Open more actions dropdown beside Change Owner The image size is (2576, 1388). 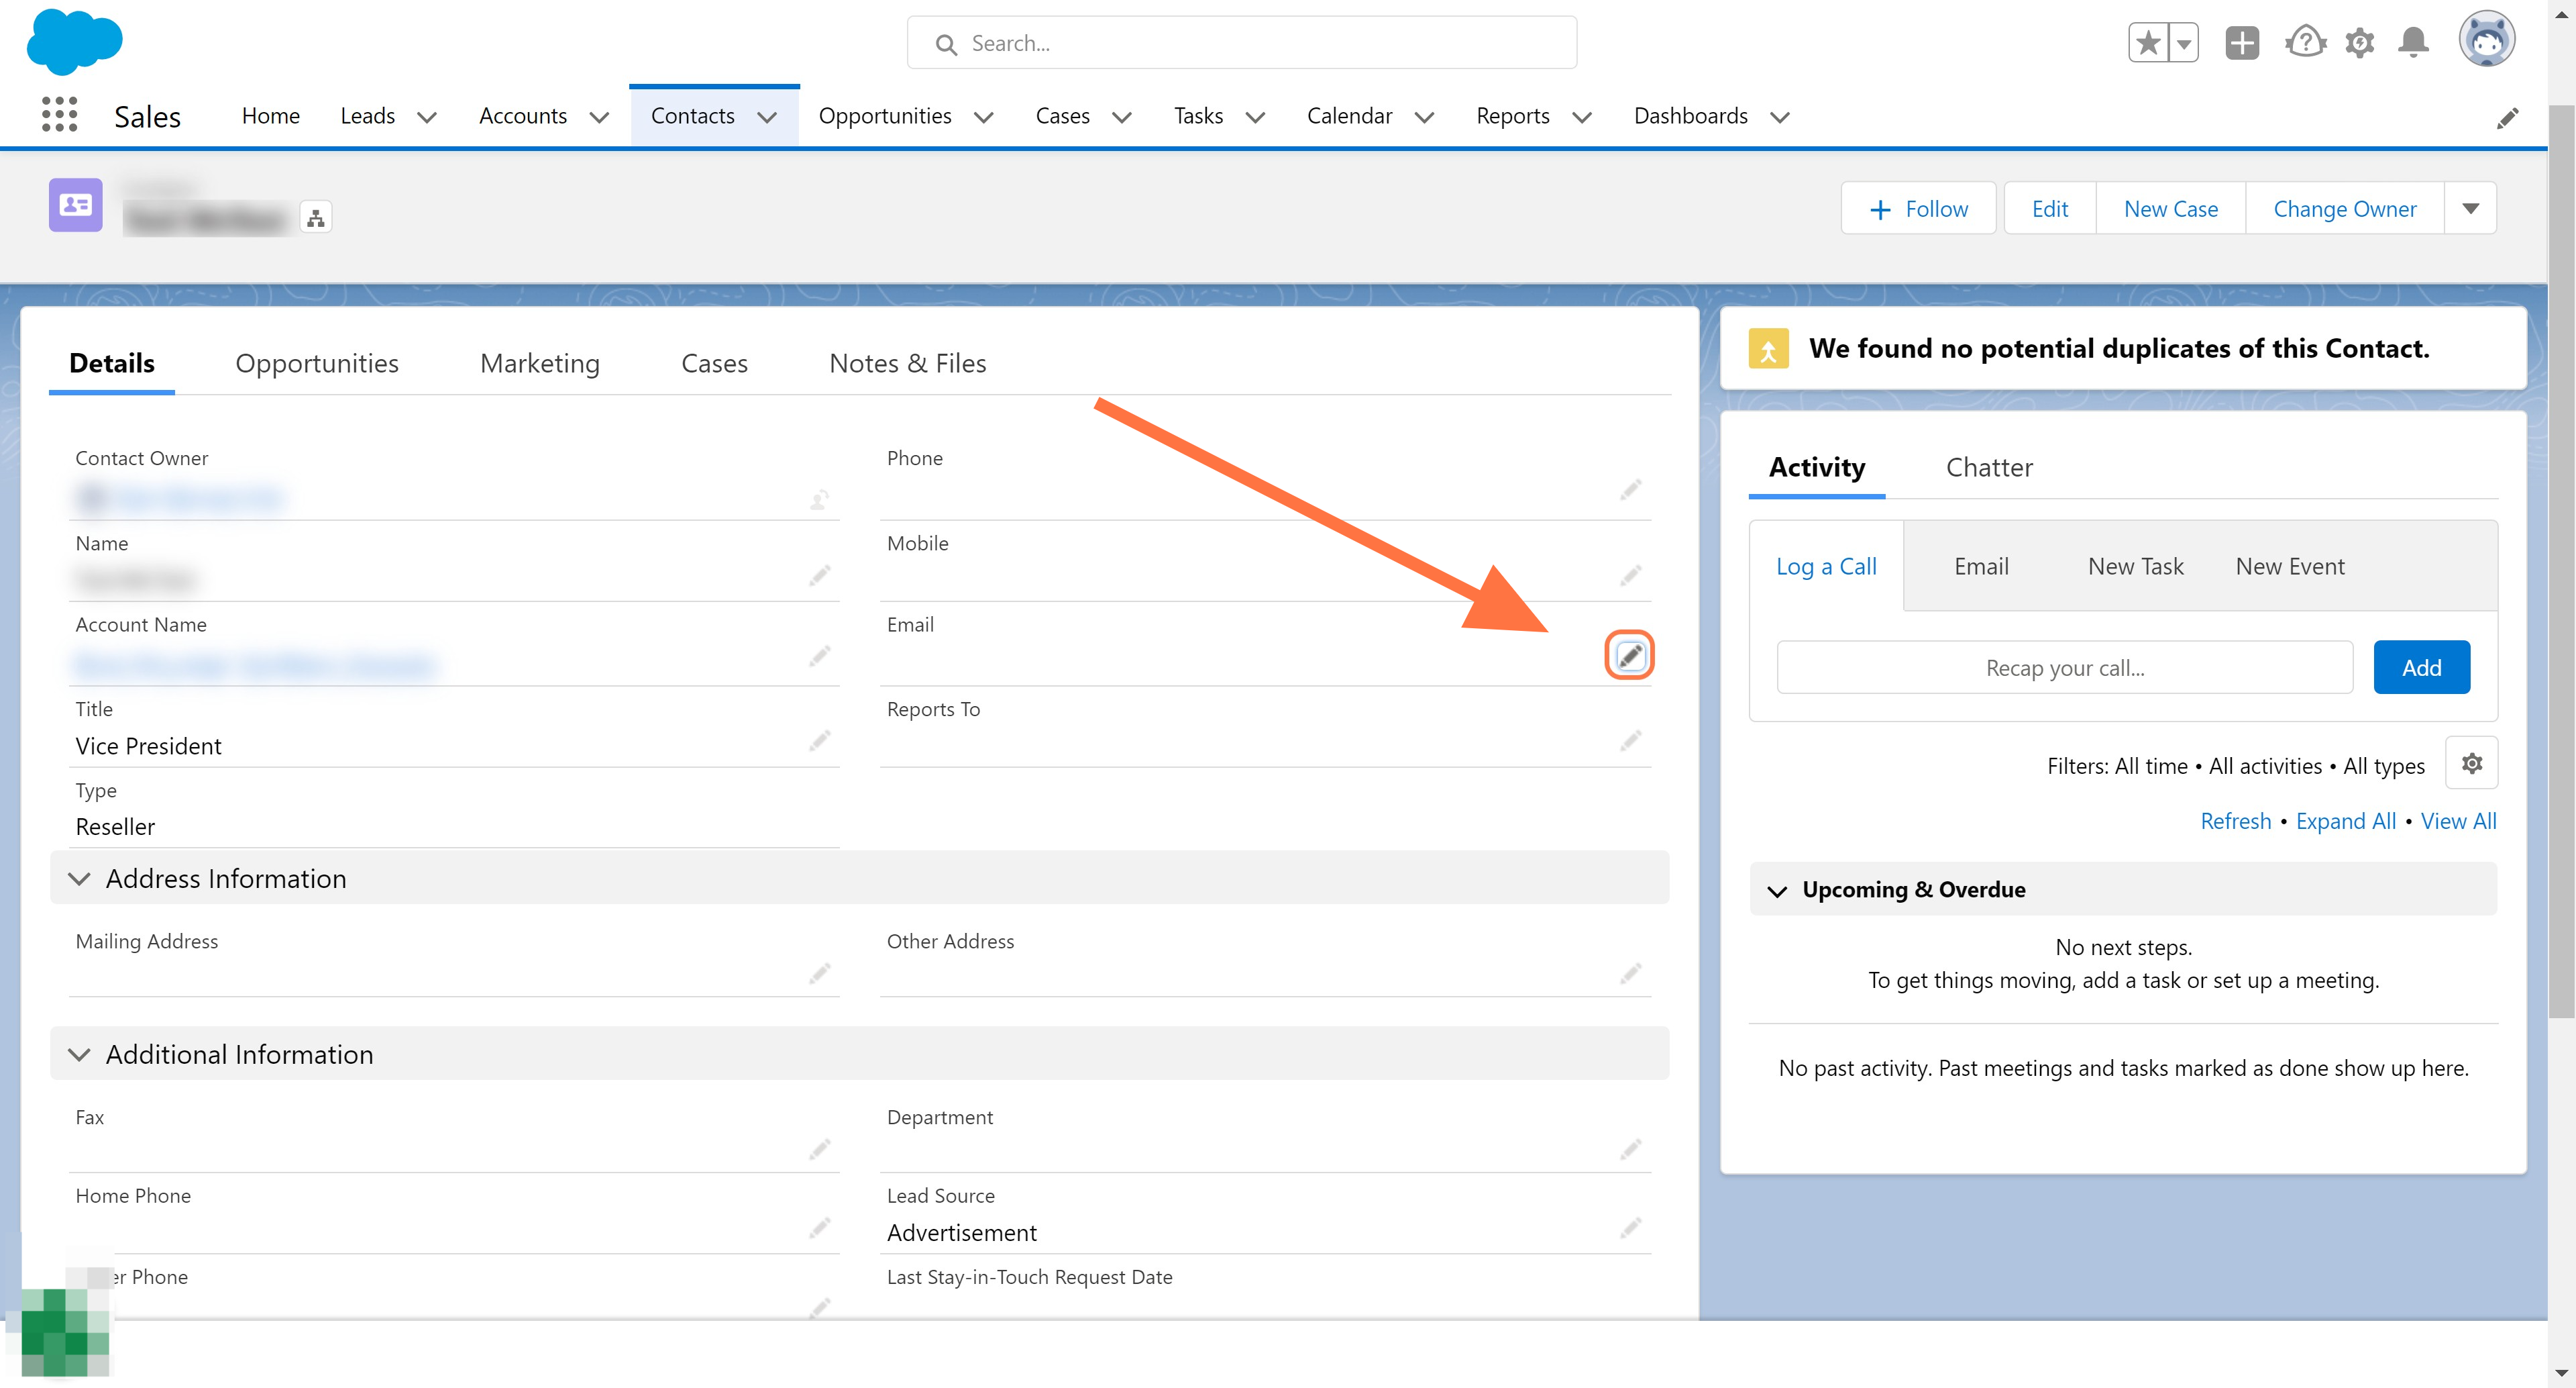2471,208
